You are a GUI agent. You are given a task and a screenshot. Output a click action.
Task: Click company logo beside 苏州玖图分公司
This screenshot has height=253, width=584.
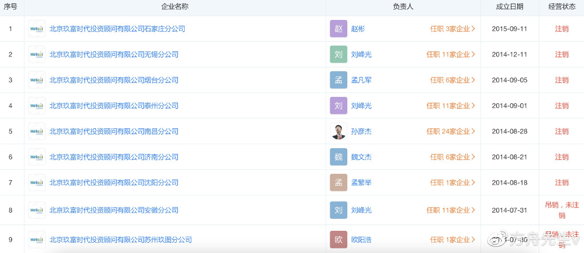(x=37, y=239)
